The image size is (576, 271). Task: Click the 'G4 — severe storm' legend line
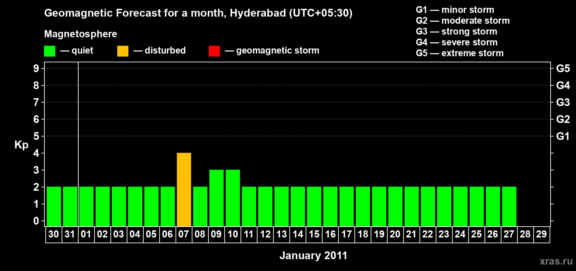(x=457, y=42)
